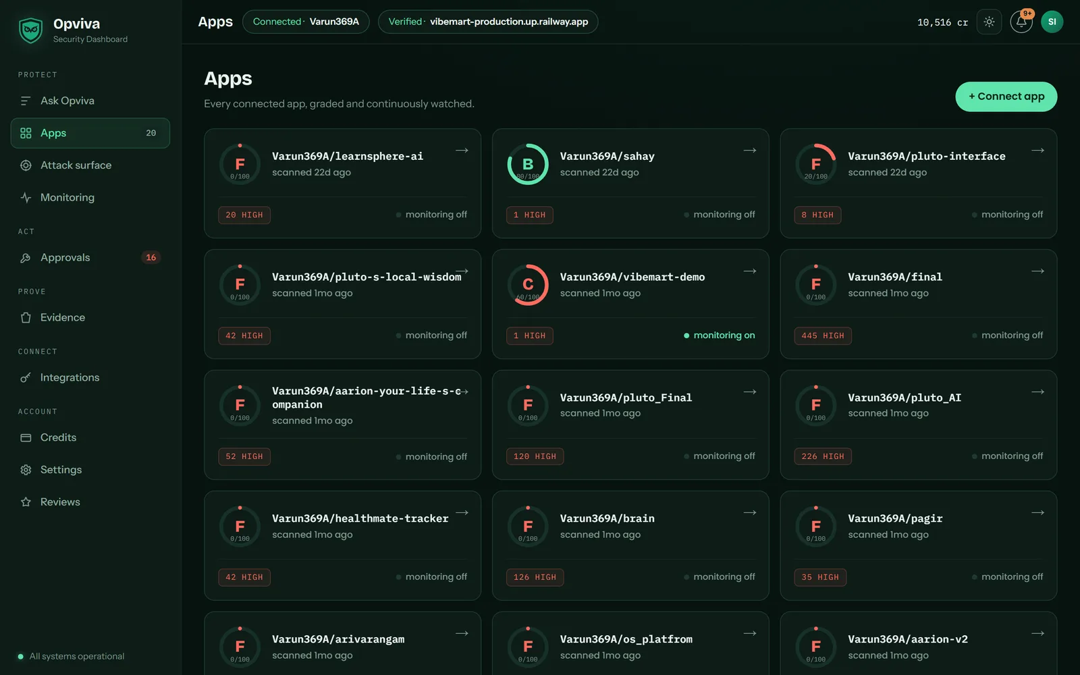Open healthmate-tracker via its arrow icon

pos(462,513)
